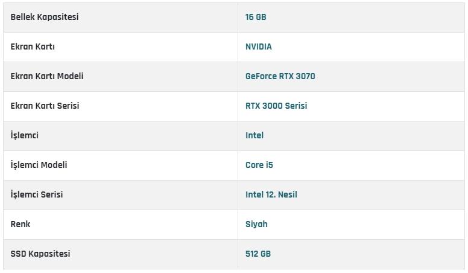Viewport: 468px width, 273px height.
Task: Select the Ekran Kartı Modeli label
Action: (x=47, y=76)
